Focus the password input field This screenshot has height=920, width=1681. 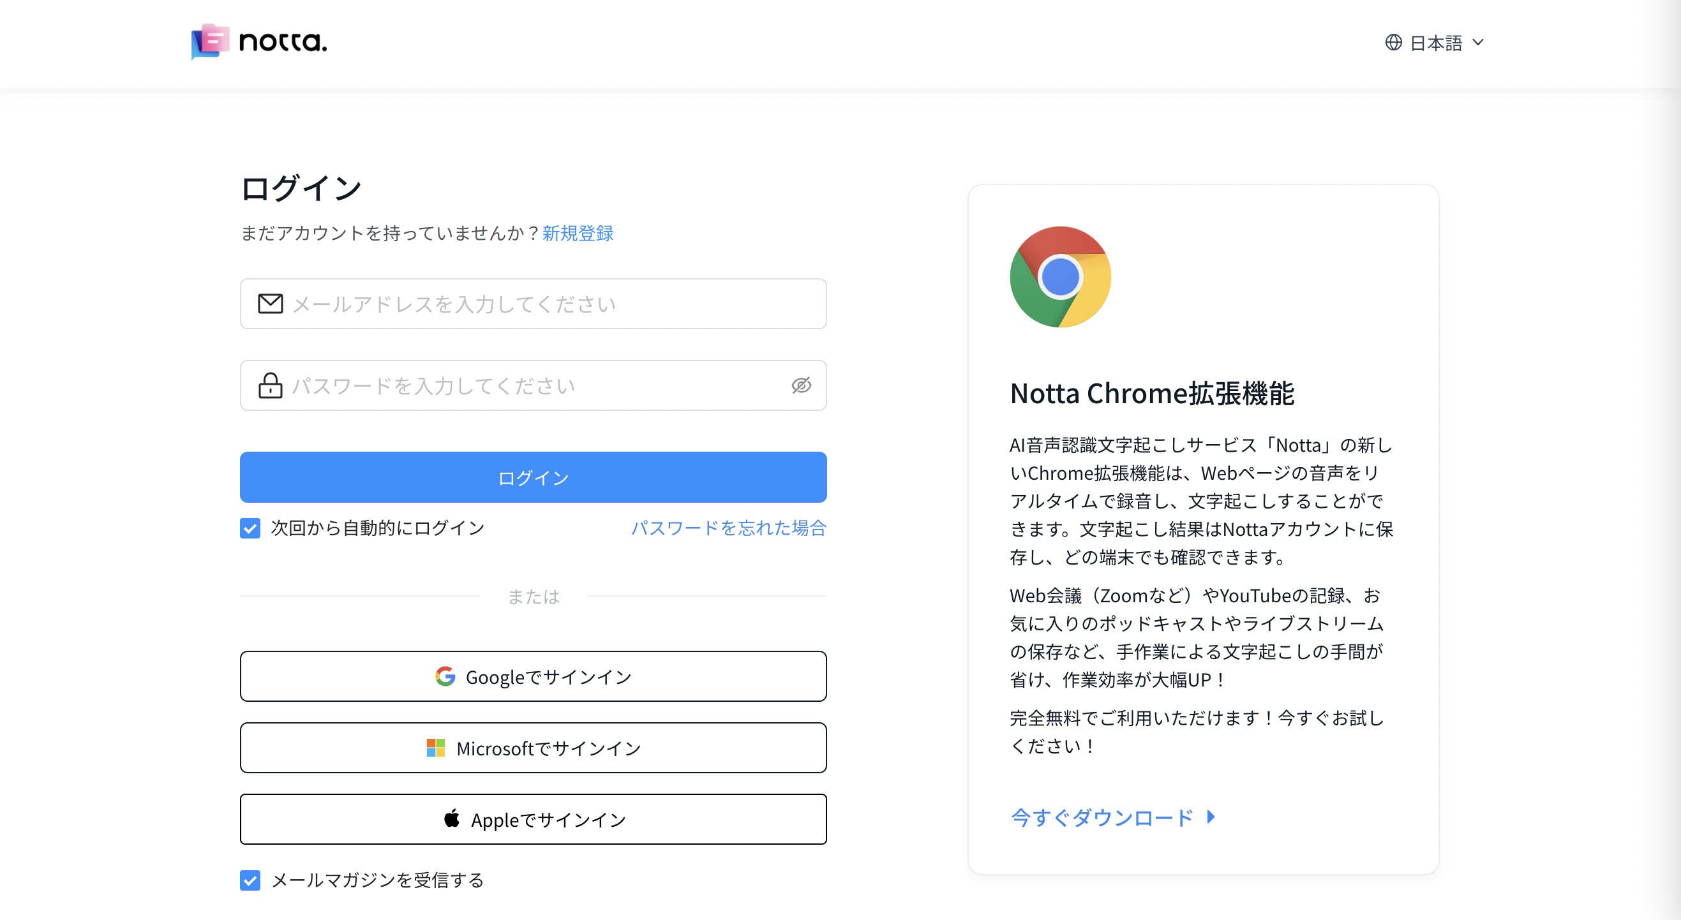click(533, 385)
